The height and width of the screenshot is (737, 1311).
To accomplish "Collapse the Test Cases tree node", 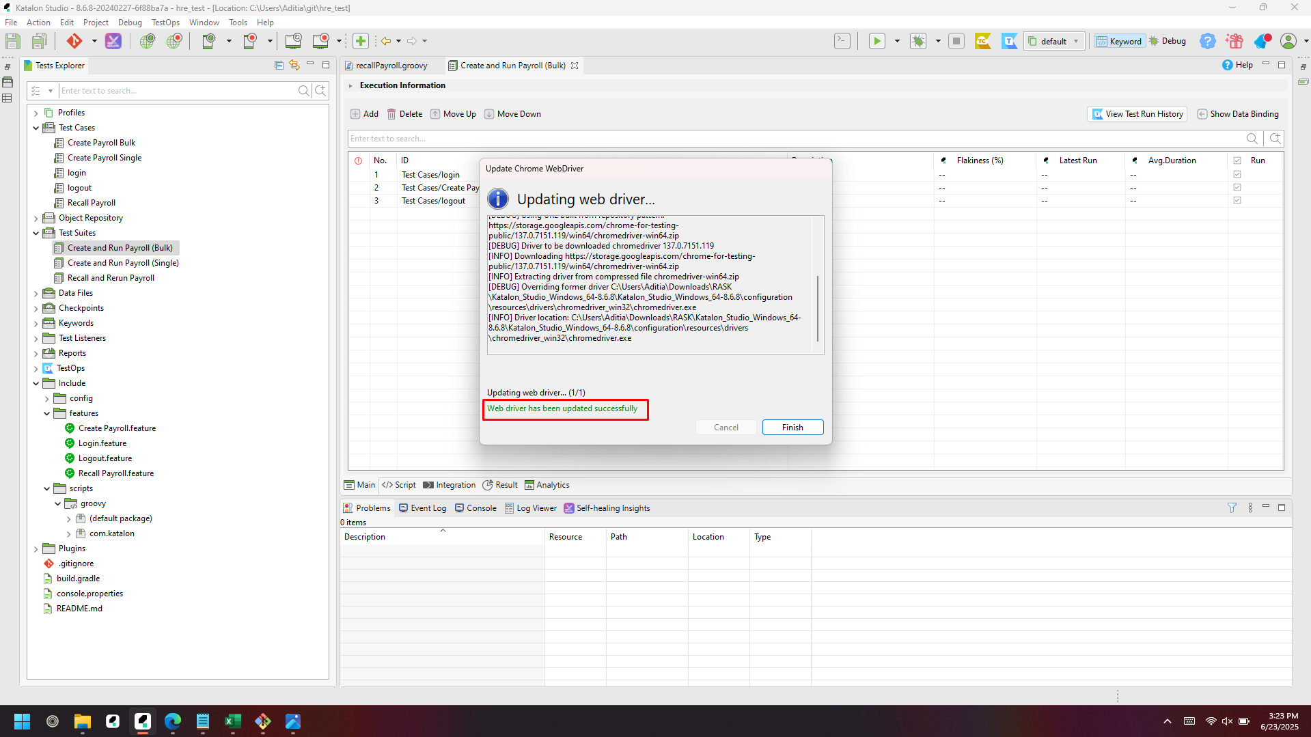I will point(36,128).
